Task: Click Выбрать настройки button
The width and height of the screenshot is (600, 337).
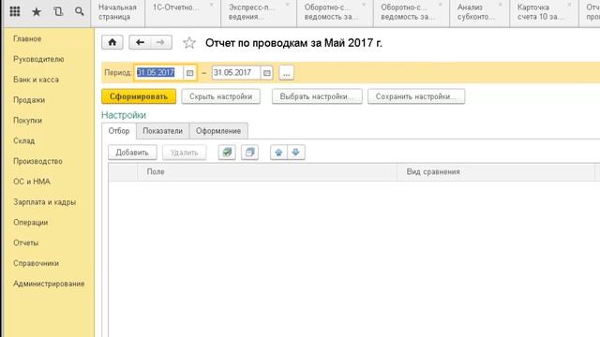Action: 317,96
